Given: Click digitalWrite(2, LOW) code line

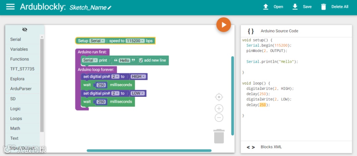Looking at the screenshot, I should (x=269, y=99).
